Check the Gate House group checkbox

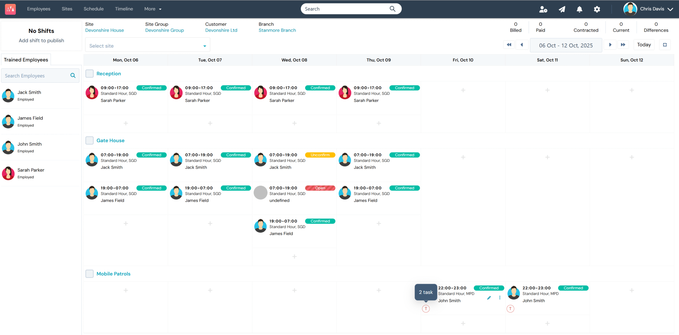pos(89,140)
